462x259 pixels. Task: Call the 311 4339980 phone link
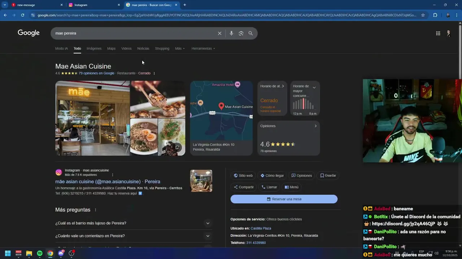tap(256, 243)
